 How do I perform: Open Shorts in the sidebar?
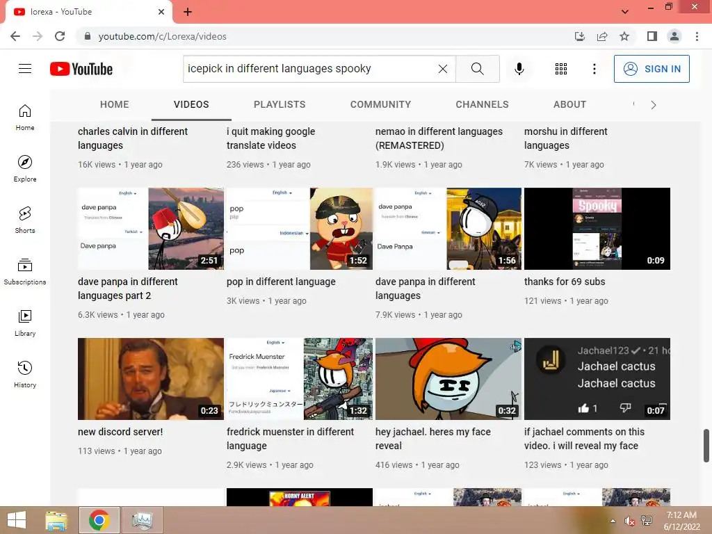pyautogui.click(x=25, y=220)
